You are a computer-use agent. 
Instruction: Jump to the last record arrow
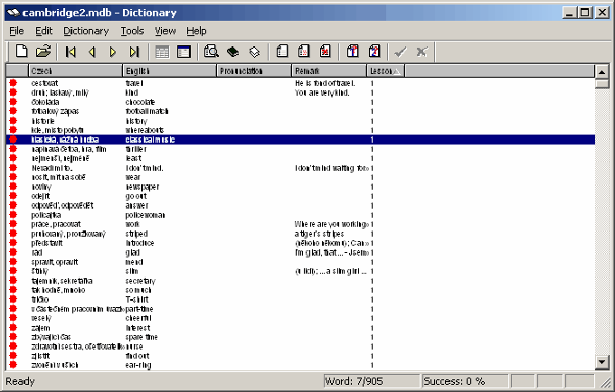point(134,51)
